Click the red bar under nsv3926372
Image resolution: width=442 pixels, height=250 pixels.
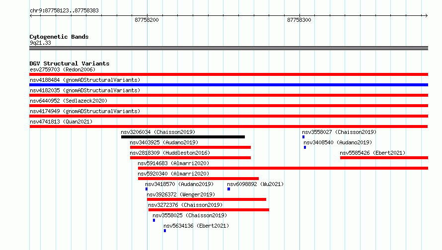click(x=206, y=199)
